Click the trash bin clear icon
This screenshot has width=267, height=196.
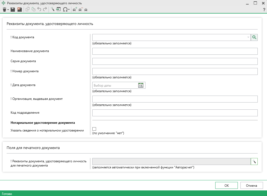pyautogui.click(x=5, y=10)
